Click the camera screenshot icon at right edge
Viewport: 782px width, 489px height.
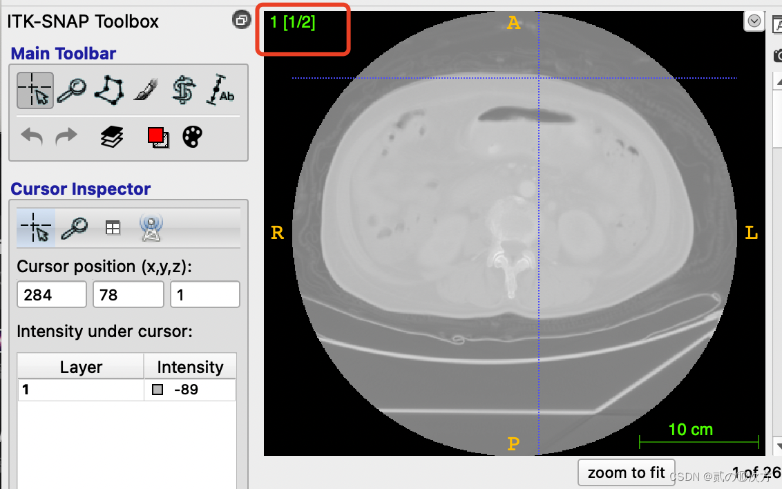coord(778,56)
